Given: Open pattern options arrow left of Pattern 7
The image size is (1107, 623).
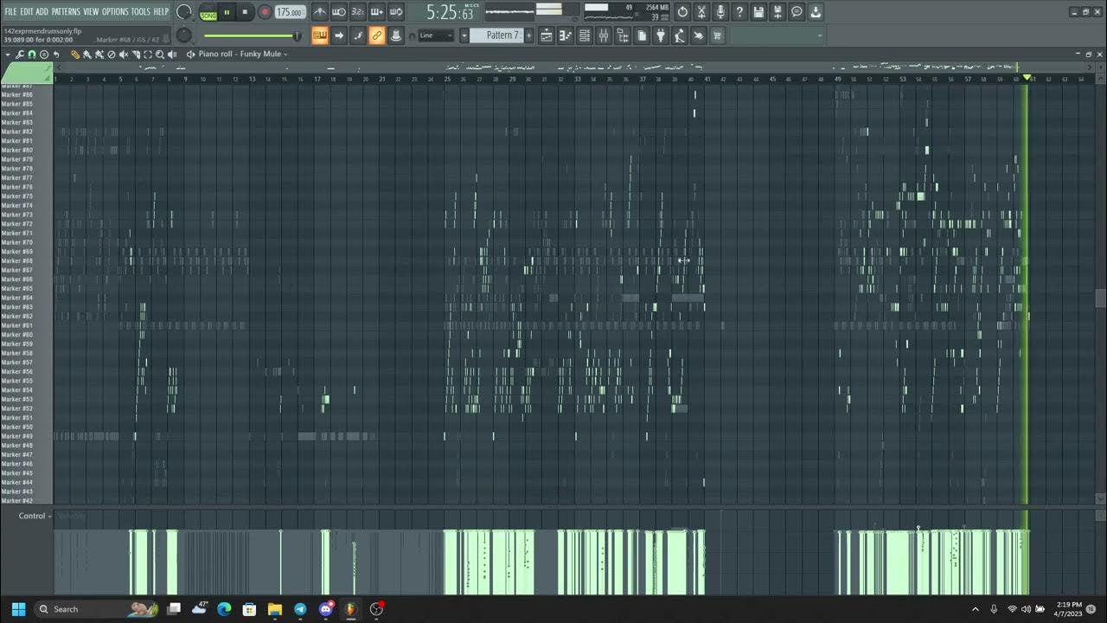Looking at the screenshot, I should [464, 35].
